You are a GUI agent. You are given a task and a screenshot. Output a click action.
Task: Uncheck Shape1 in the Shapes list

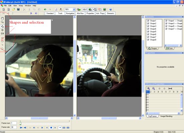coord(148,21)
